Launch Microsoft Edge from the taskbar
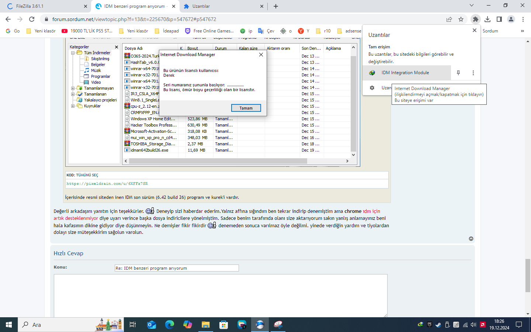The image size is (531, 332). (x=170, y=325)
